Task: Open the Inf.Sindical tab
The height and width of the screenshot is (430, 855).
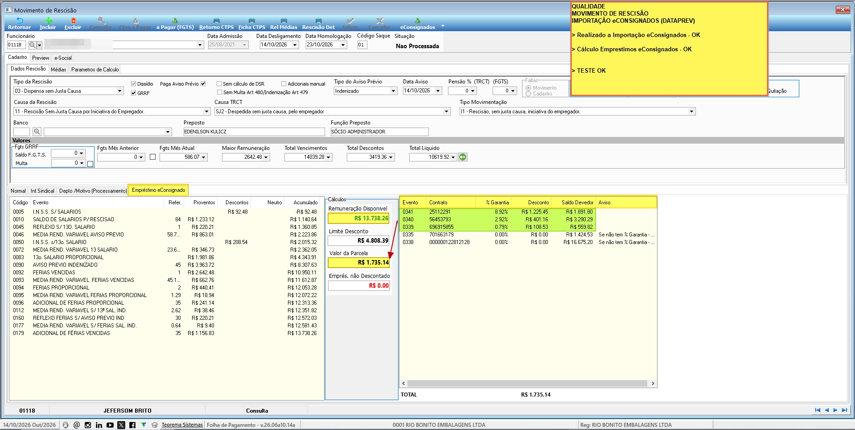Action: click(x=42, y=191)
